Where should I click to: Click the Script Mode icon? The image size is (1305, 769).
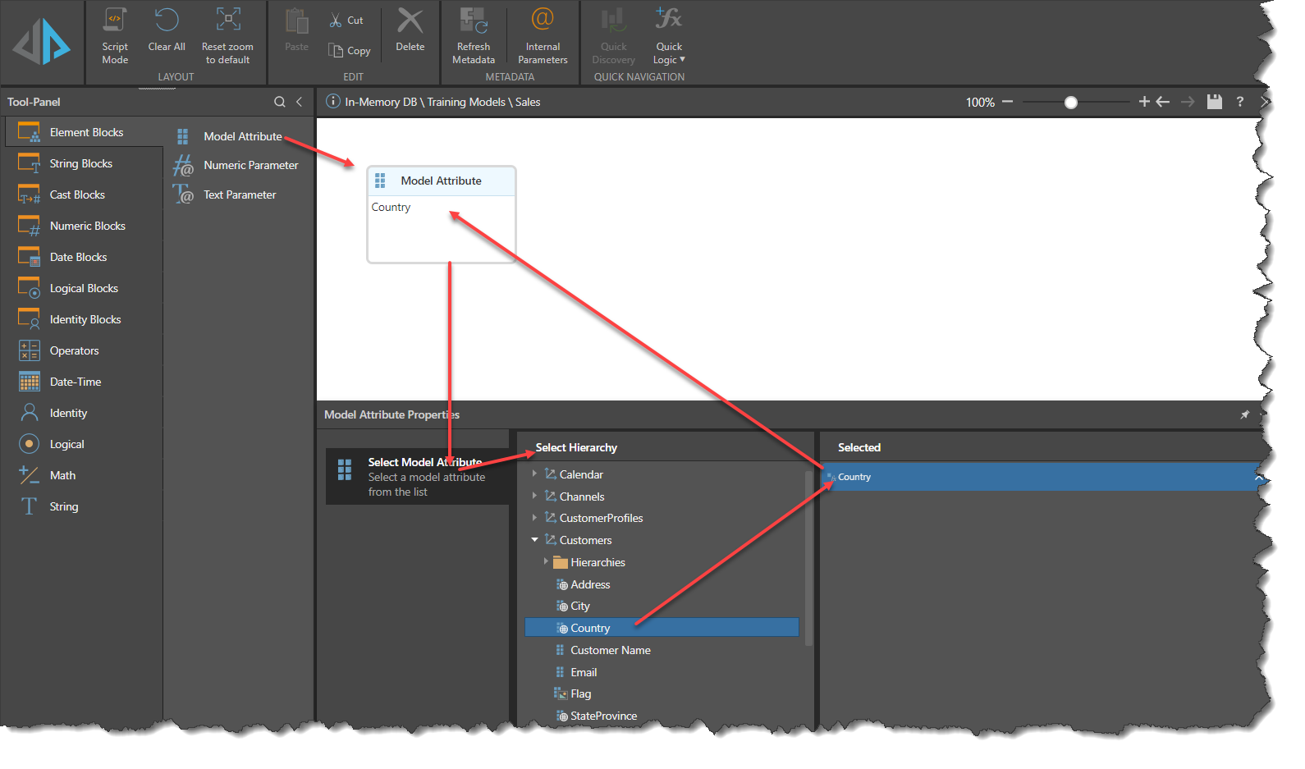[115, 21]
